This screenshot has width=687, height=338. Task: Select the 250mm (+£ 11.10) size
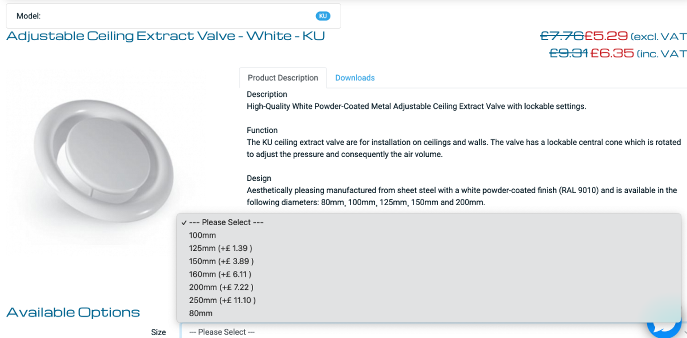tap(222, 300)
